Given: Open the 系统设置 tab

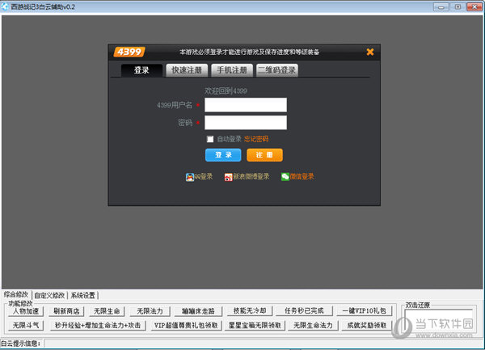Looking at the screenshot, I should click(x=83, y=295).
